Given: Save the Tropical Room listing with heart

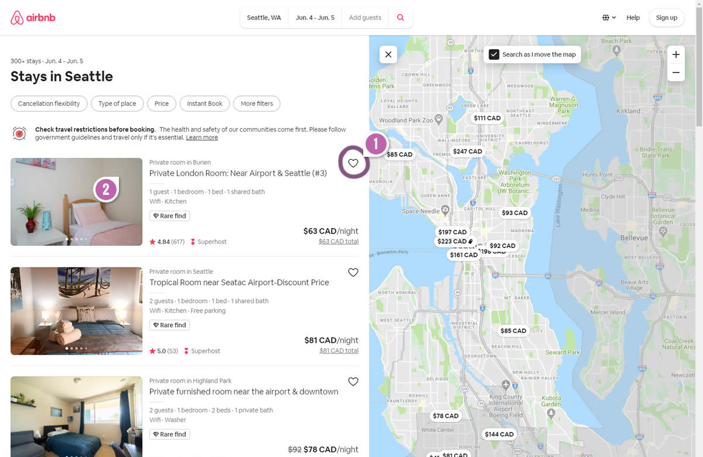Looking at the screenshot, I should click(353, 272).
